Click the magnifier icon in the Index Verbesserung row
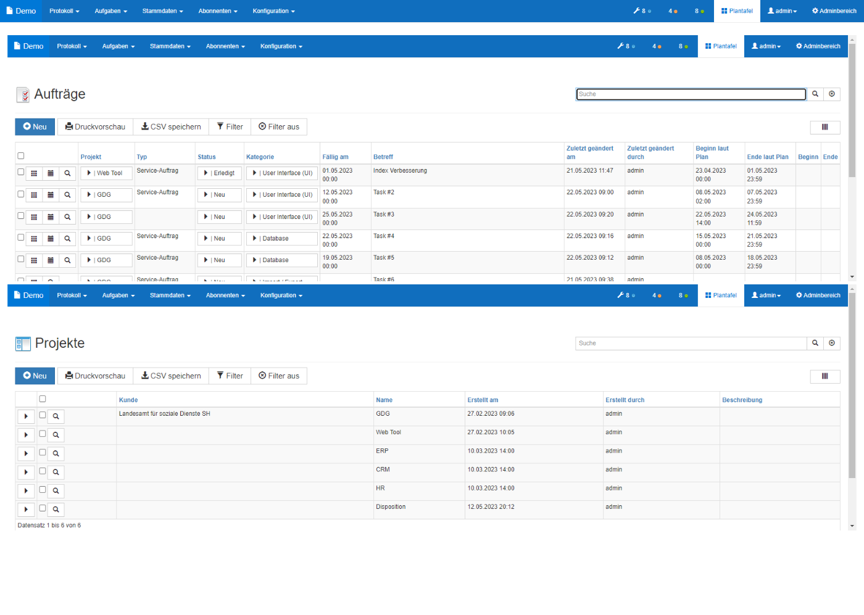Screen dimensions: 864x615 pyautogui.click(x=67, y=173)
